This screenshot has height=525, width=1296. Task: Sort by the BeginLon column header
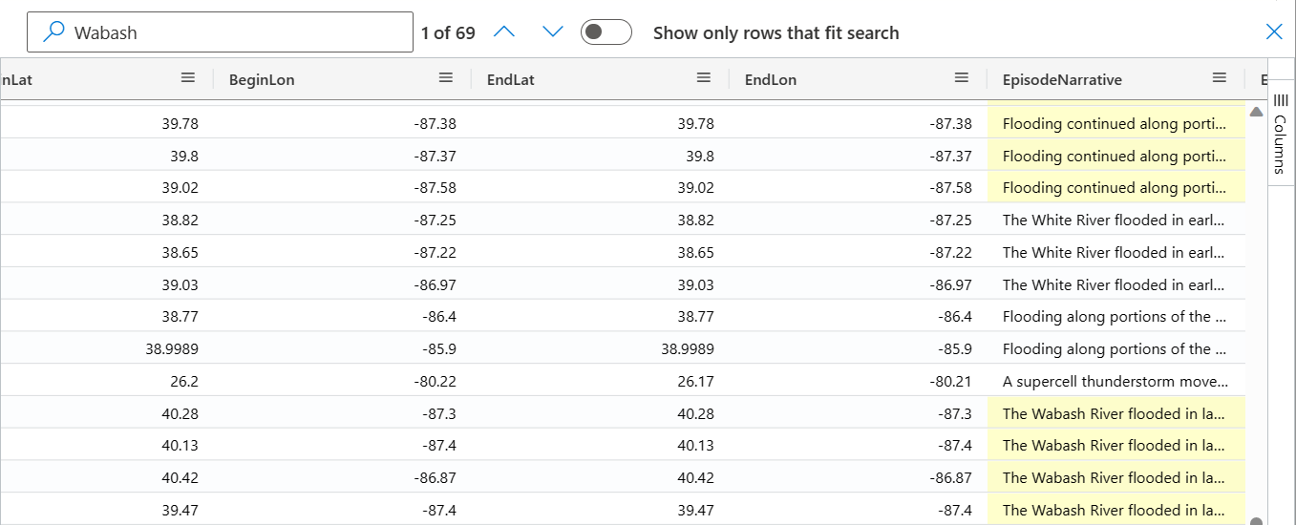[x=262, y=80]
